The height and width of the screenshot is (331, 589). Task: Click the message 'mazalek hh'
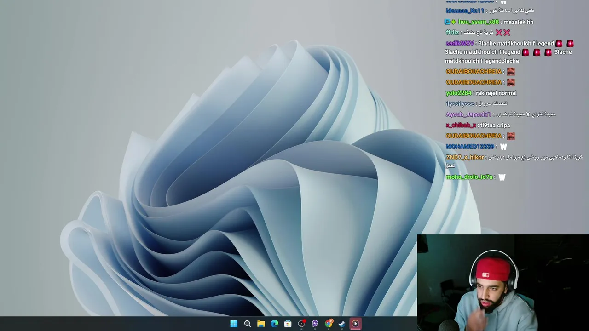pyautogui.click(x=518, y=22)
